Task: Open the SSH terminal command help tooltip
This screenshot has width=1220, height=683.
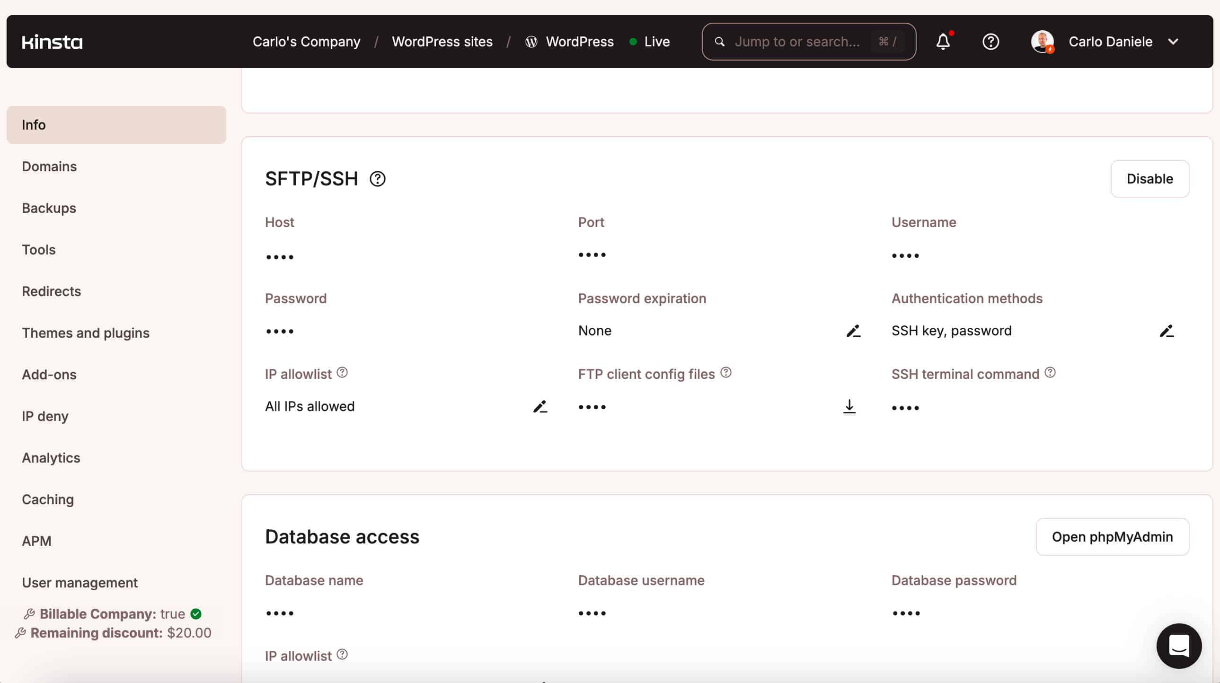Action: pyautogui.click(x=1051, y=372)
